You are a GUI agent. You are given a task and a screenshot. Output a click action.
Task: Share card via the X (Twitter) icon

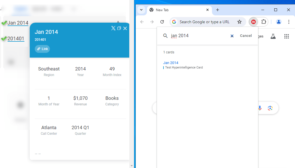[113, 28]
